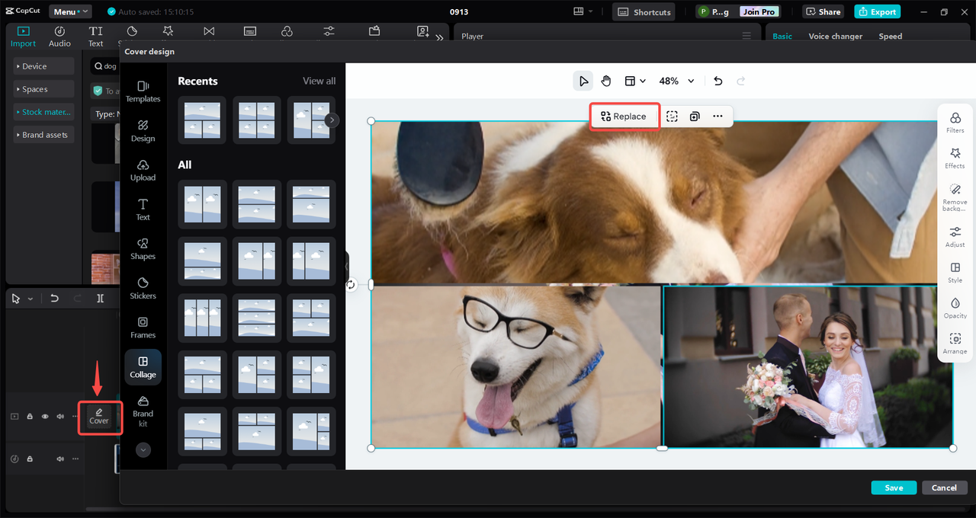The height and width of the screenshot is (518, 976).
Task: Mute the video track speaker icon
Action: [60, 417]
